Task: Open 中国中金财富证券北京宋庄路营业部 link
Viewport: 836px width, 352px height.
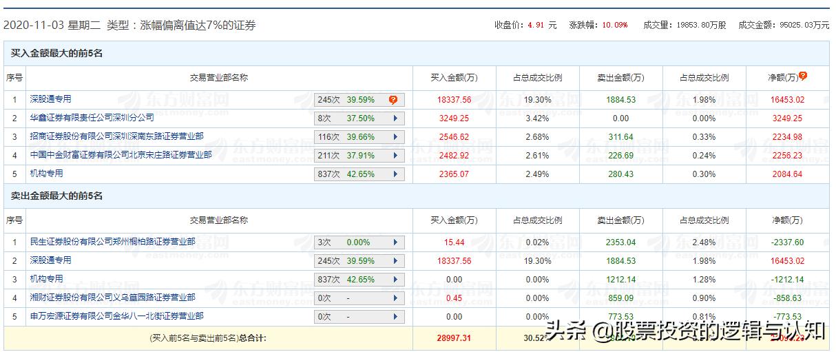Action: click(121, 155)
